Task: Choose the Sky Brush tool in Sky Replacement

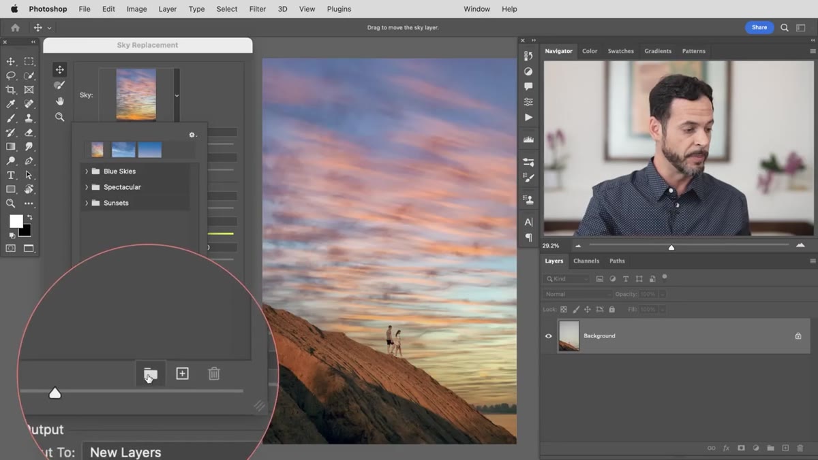Action: coord(60,85)
